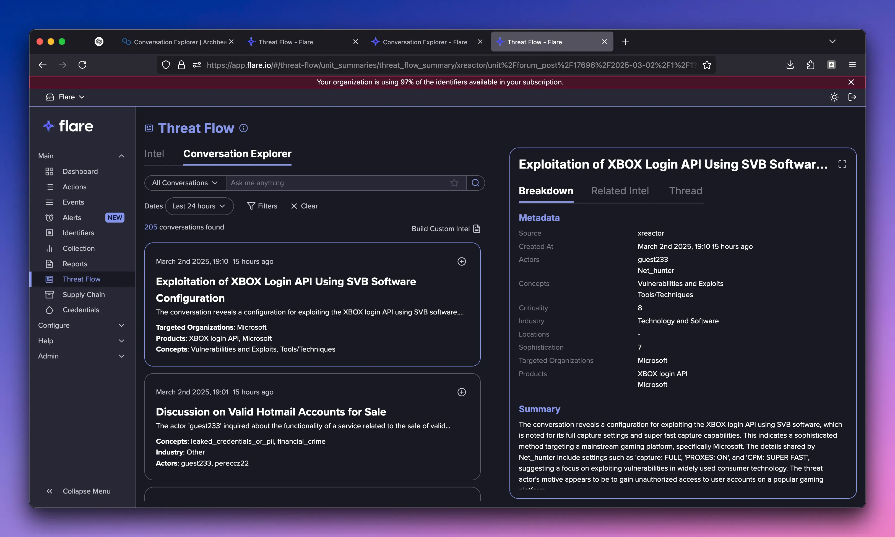Expand the Admin sidebar section
895x537 pixels.
pos(121,356)
